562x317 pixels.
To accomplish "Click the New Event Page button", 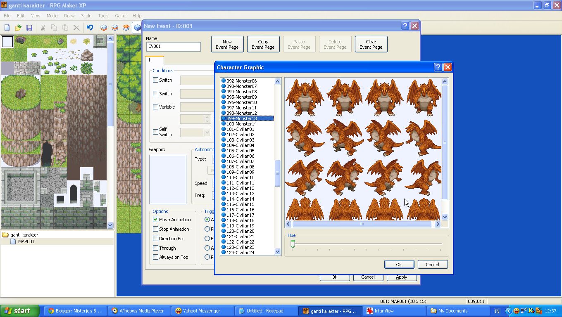I will pyautogui.click(x=227, y=44).
